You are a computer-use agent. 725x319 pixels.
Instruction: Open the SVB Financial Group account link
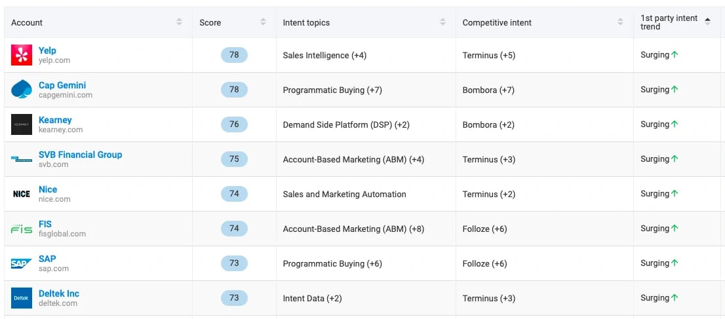[80, 155]
